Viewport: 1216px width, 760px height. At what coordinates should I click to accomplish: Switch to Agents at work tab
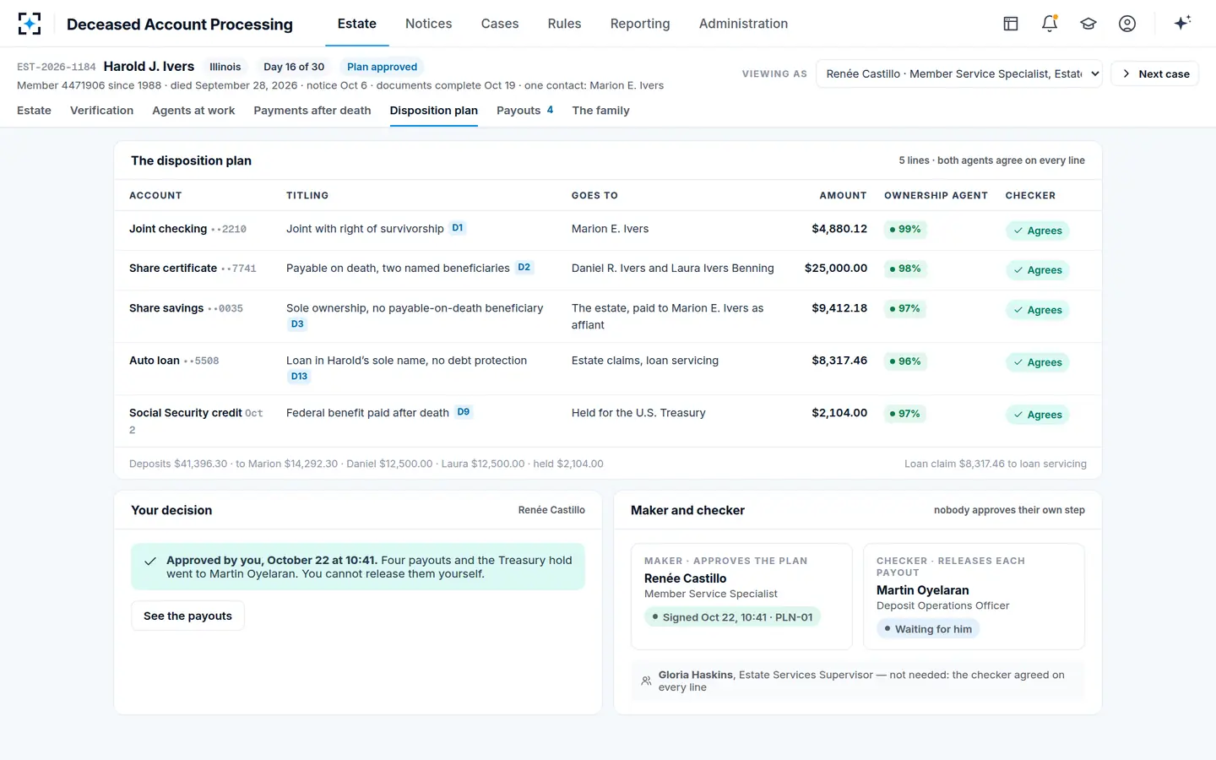[193, 111]
